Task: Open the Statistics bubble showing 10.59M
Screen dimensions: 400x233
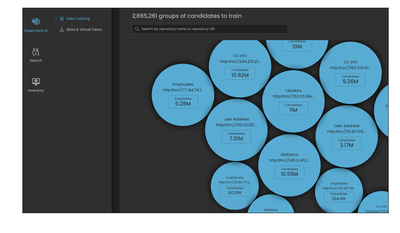Action: 289,164
